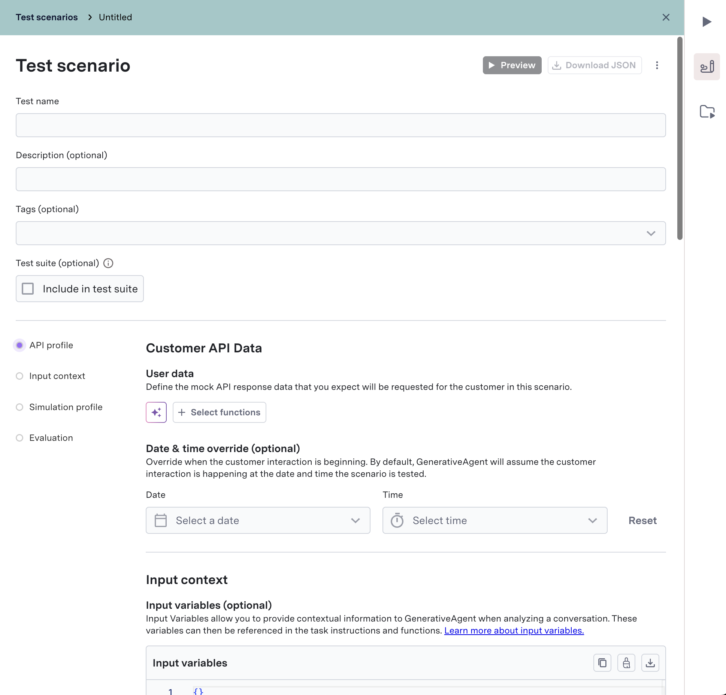Click the Preview button

tap(512, 65)
